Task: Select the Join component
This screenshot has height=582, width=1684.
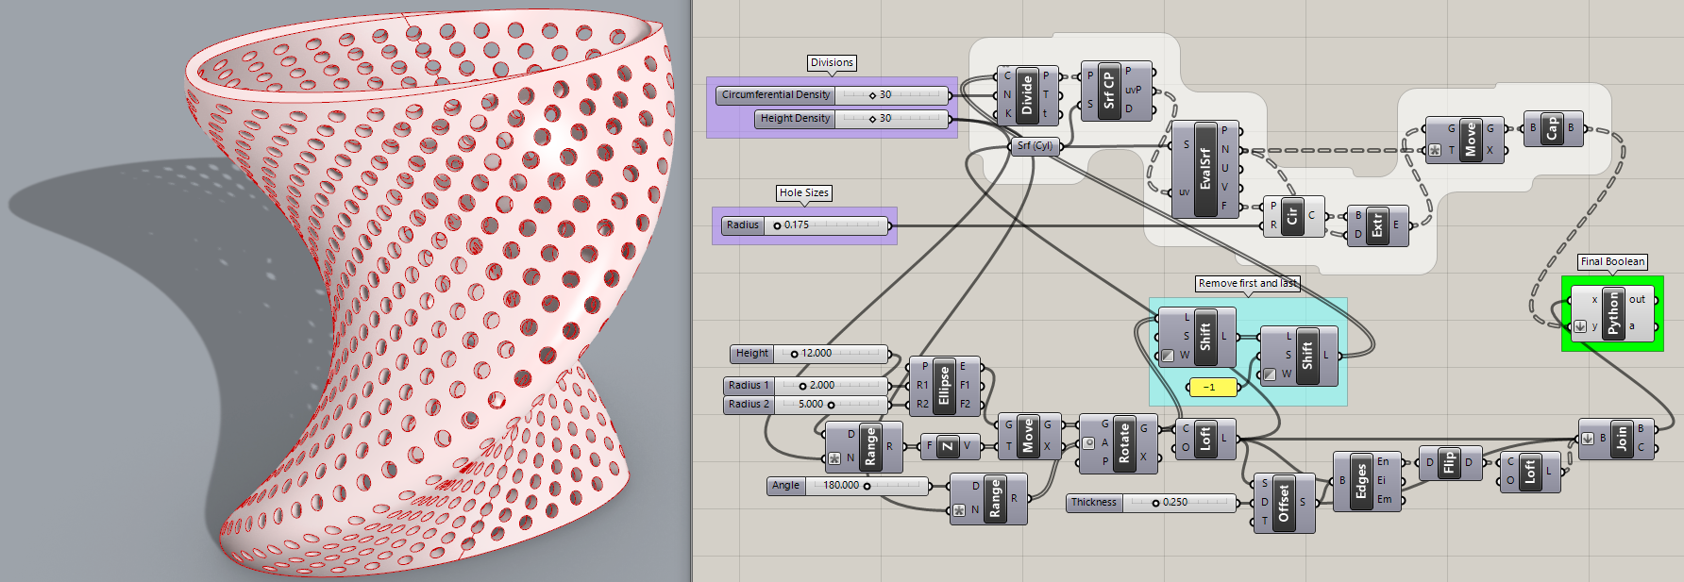Action: coord(1622,439)
